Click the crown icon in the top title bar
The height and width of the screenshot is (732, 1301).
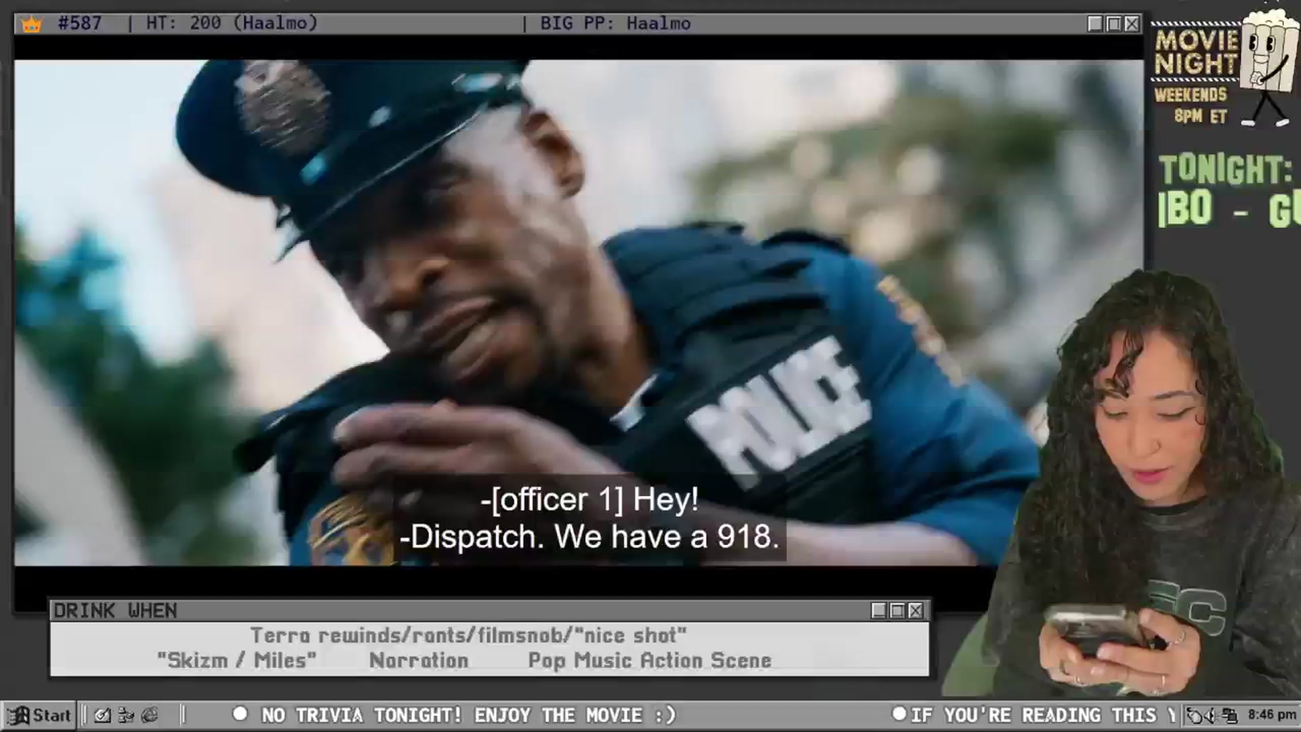click(31, 24)
